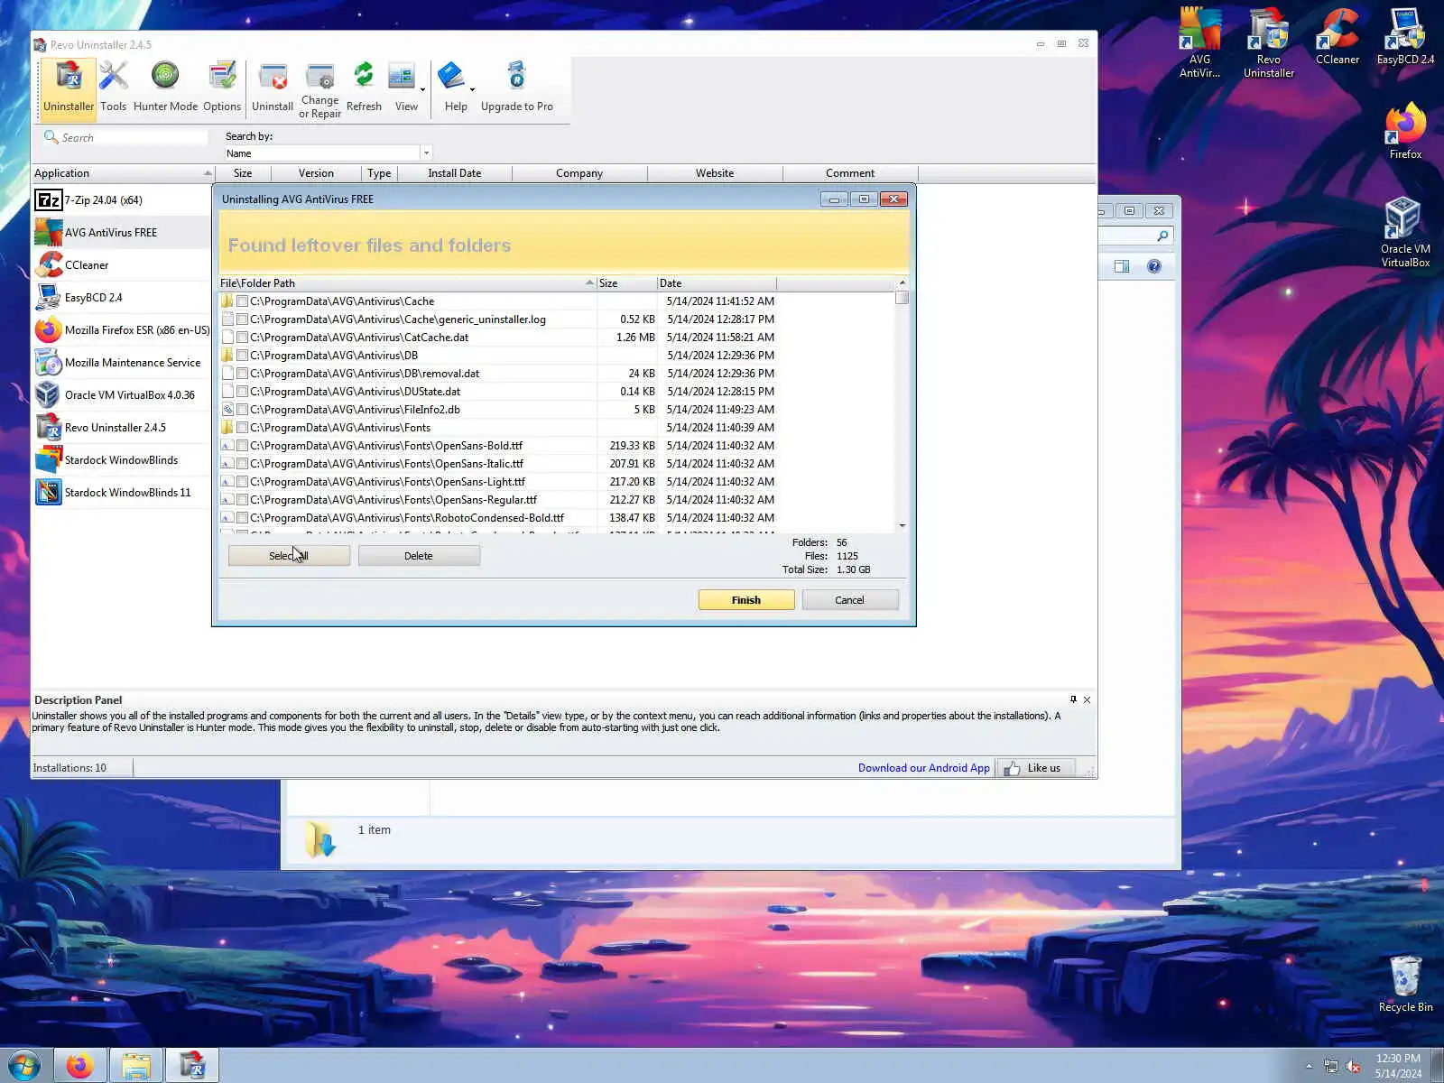
Task: Sort applications by Install Date column
Action: pyautogui.click(x=454, y=173)
